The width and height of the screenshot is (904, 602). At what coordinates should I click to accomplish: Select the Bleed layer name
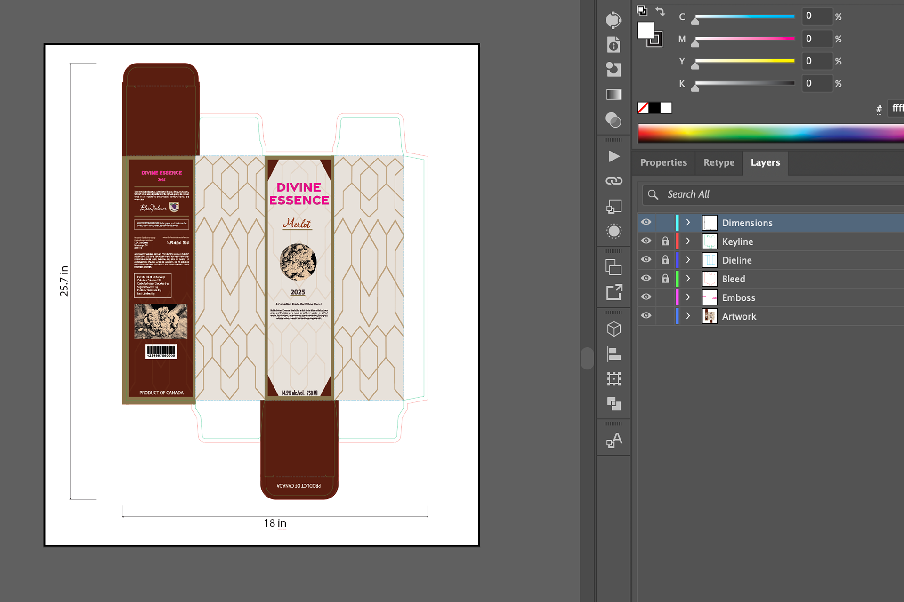pos(734,279)
